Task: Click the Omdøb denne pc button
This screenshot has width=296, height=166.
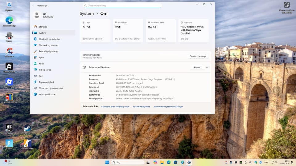Action: [198, 56]
